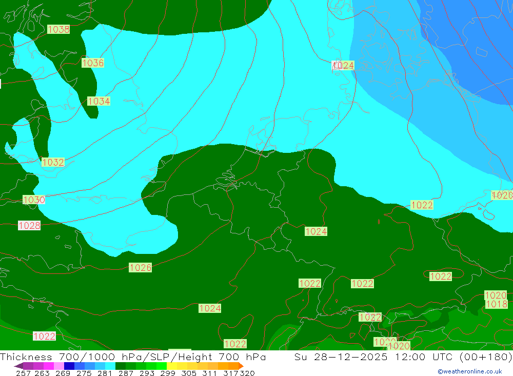Click the 1038 isobar label

tap(58, 29)
